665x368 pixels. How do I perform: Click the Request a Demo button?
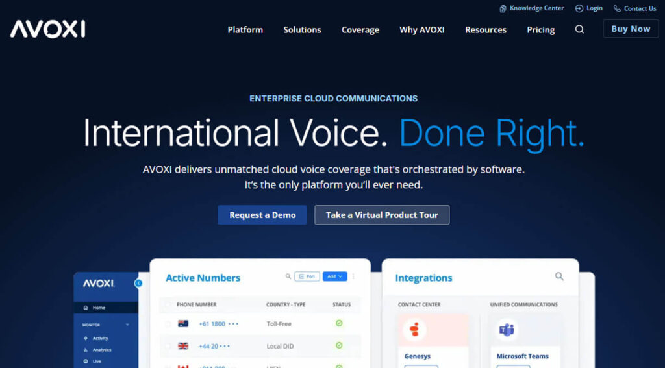(x=262, y=215)
